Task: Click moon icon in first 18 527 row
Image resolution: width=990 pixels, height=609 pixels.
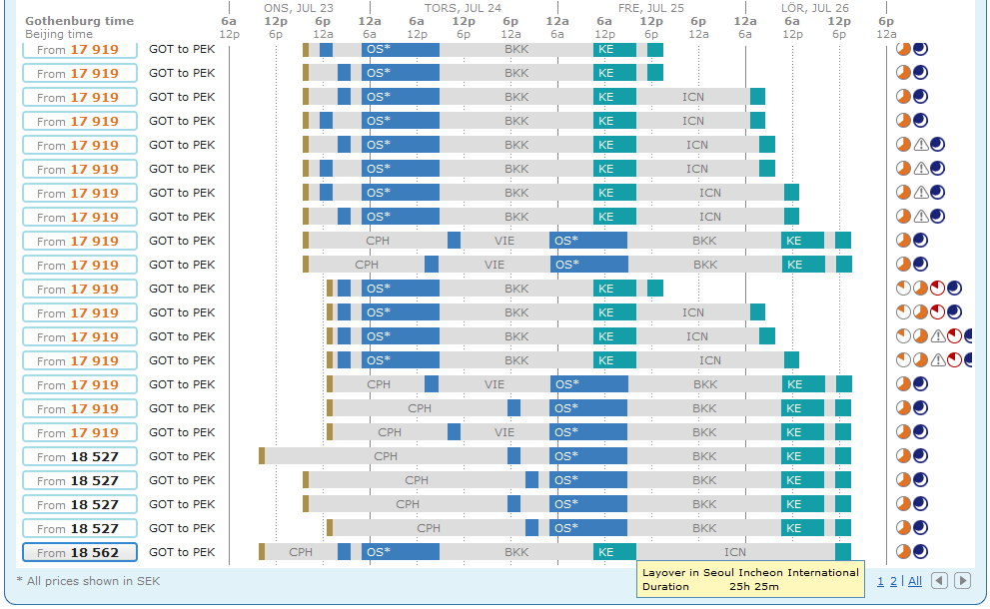Action: point(920,456)
